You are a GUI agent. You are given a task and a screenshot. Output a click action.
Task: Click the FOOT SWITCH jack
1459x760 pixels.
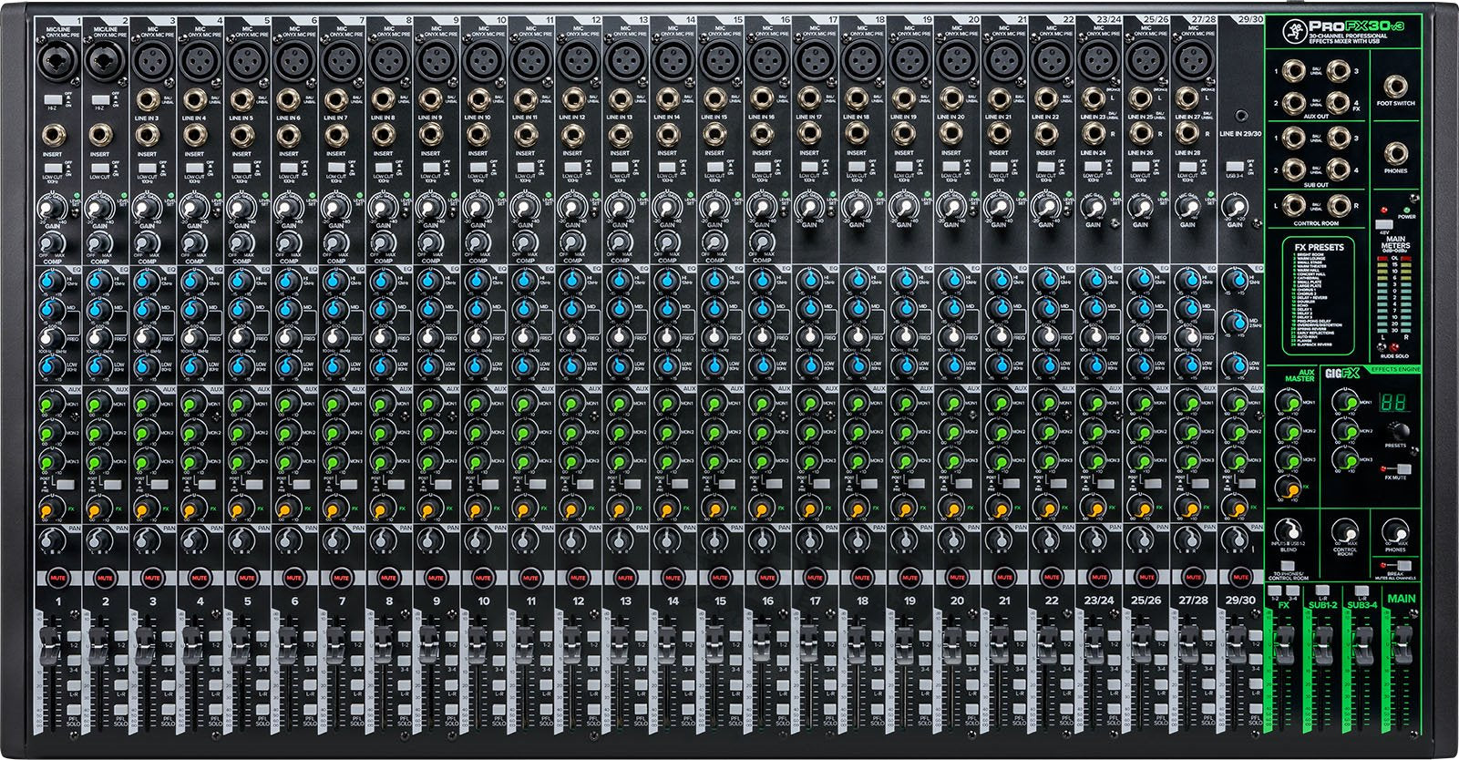click(x=1395, y=87)
